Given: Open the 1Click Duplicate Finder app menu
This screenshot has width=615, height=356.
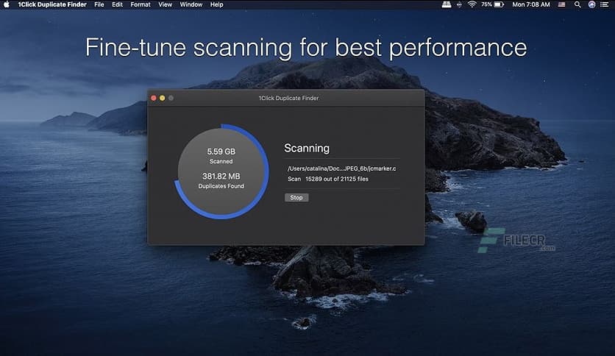Looking at the screenshot, I should [52, 4].
